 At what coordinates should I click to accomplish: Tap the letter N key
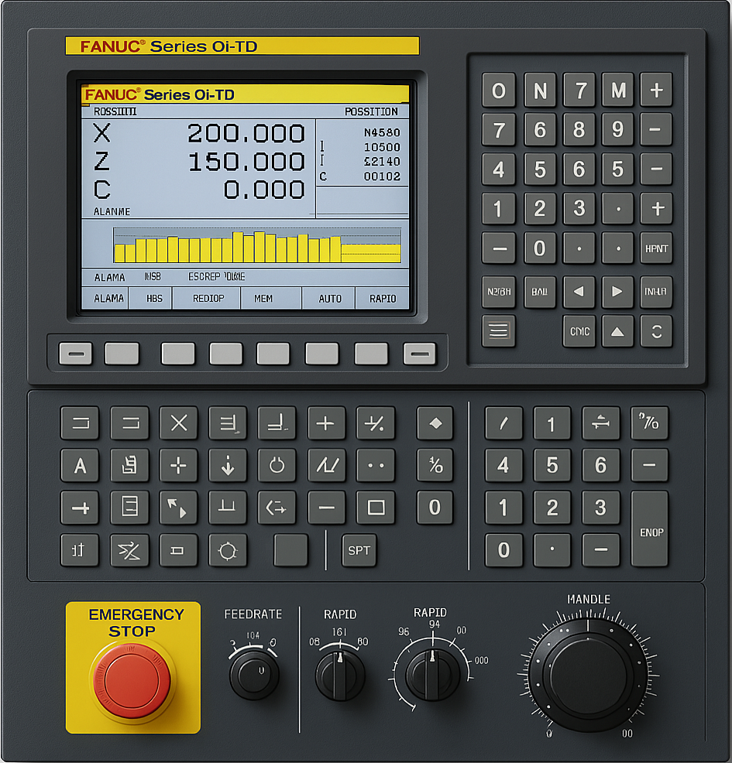pyautogui.click(x=540, y=90)
